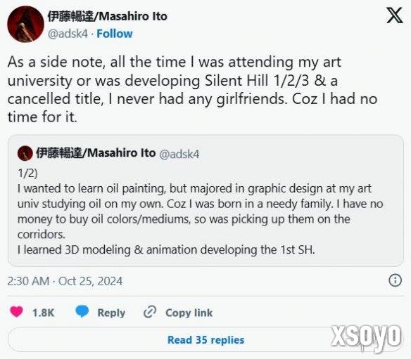The width and height of the screenshot is (411, 359).
Task: Open the Read 35 replies button
Action: point(205,339)
